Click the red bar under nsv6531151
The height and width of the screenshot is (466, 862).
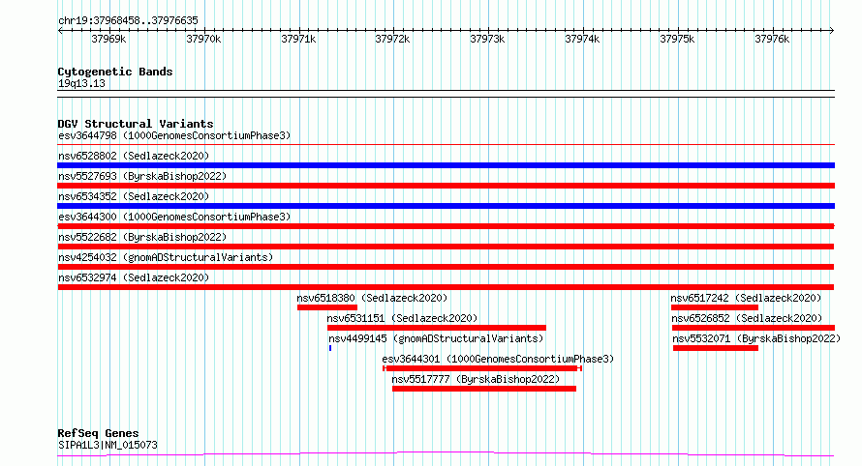(x=437, y=328)
